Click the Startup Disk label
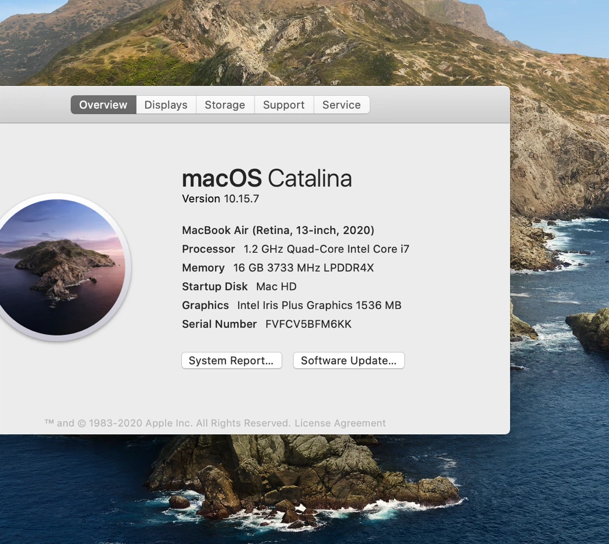Screen dimensions: 609x544 pos(214,287)
